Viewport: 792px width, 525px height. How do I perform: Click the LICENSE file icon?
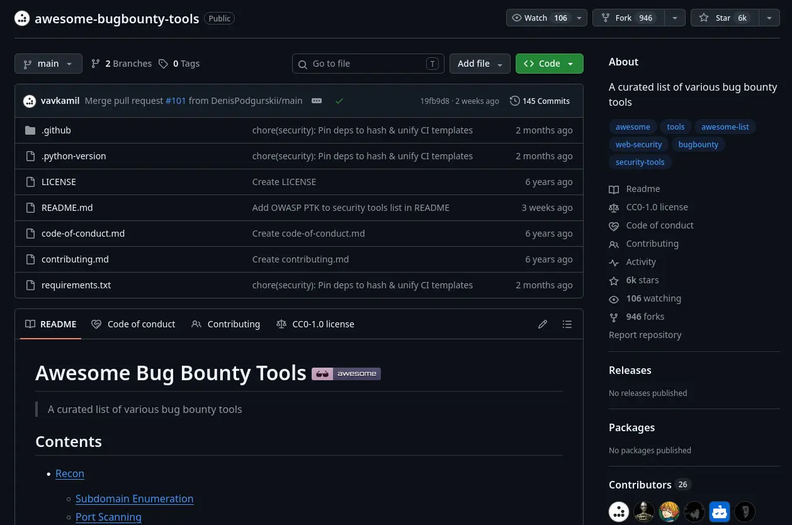(x=30, y=182)
